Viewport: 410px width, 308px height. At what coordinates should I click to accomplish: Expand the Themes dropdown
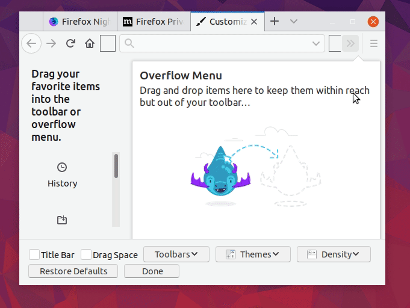click(x=253, y=254)
